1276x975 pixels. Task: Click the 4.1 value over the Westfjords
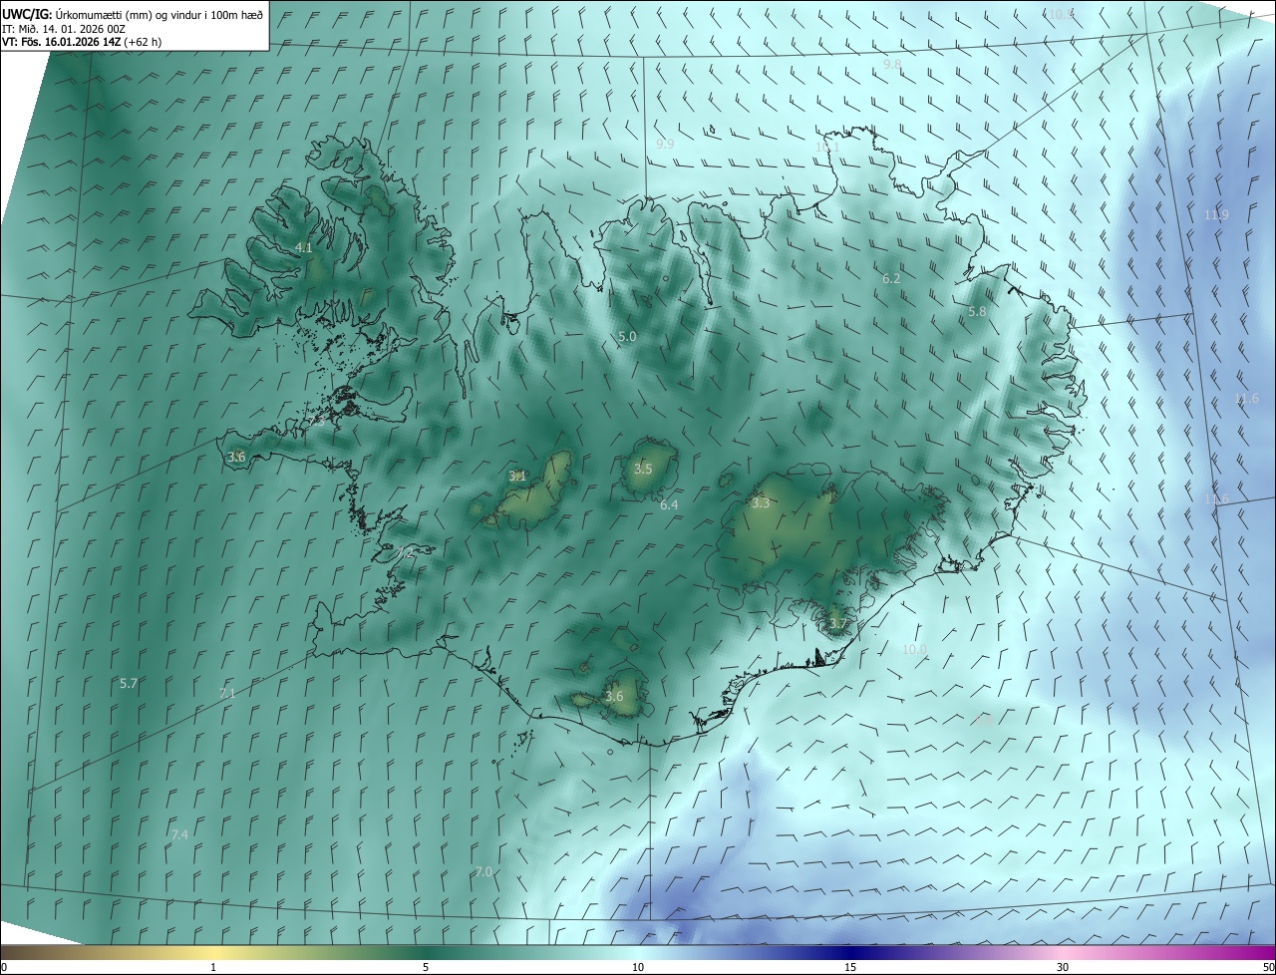click(304, 247)
